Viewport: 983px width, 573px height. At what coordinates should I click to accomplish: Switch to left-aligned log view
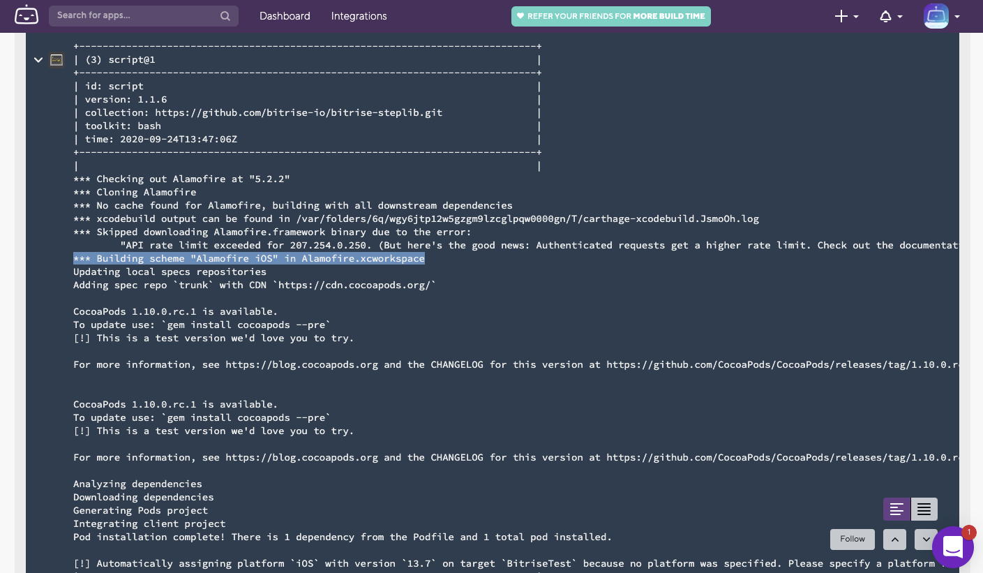[896, 509]
